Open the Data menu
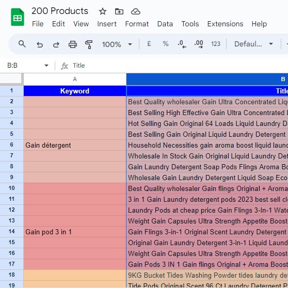 coord(165,24)
